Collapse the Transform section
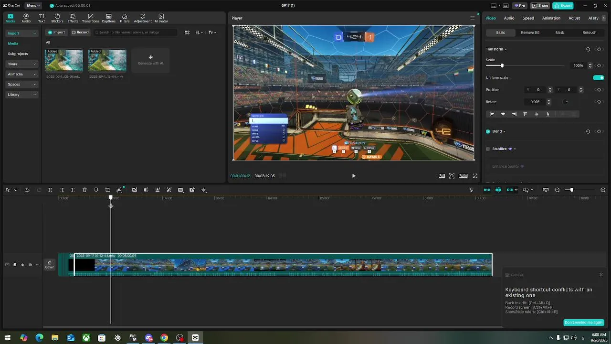Image resolution: width=611 pixels, height=344 pixels. coord(506,49)
